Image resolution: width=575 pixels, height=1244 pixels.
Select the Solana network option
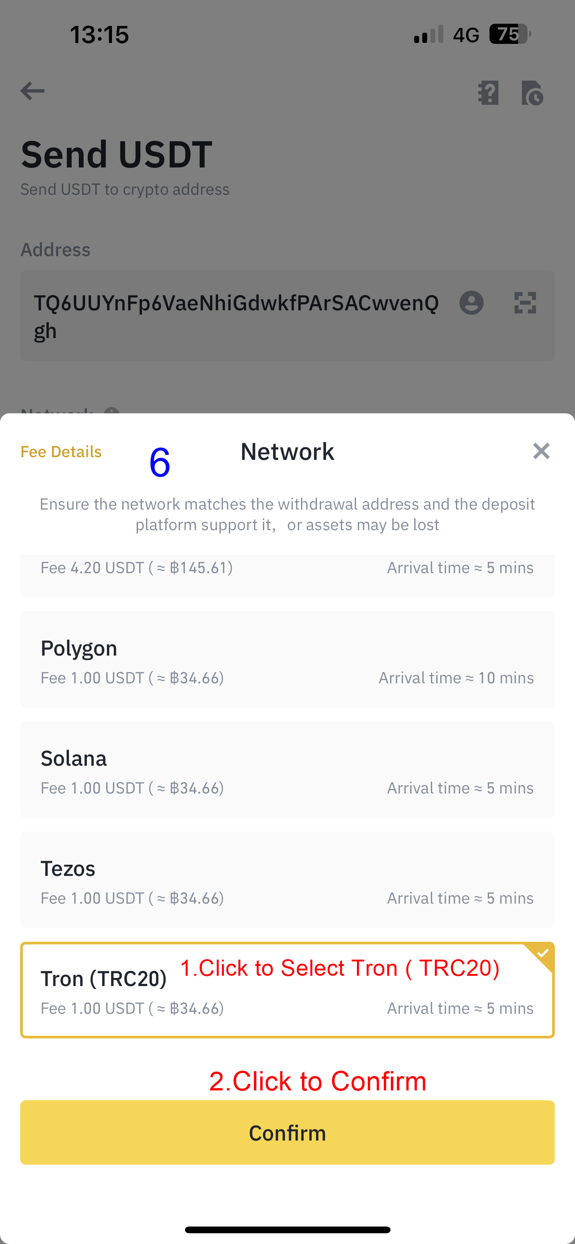[x=287, y=770]
